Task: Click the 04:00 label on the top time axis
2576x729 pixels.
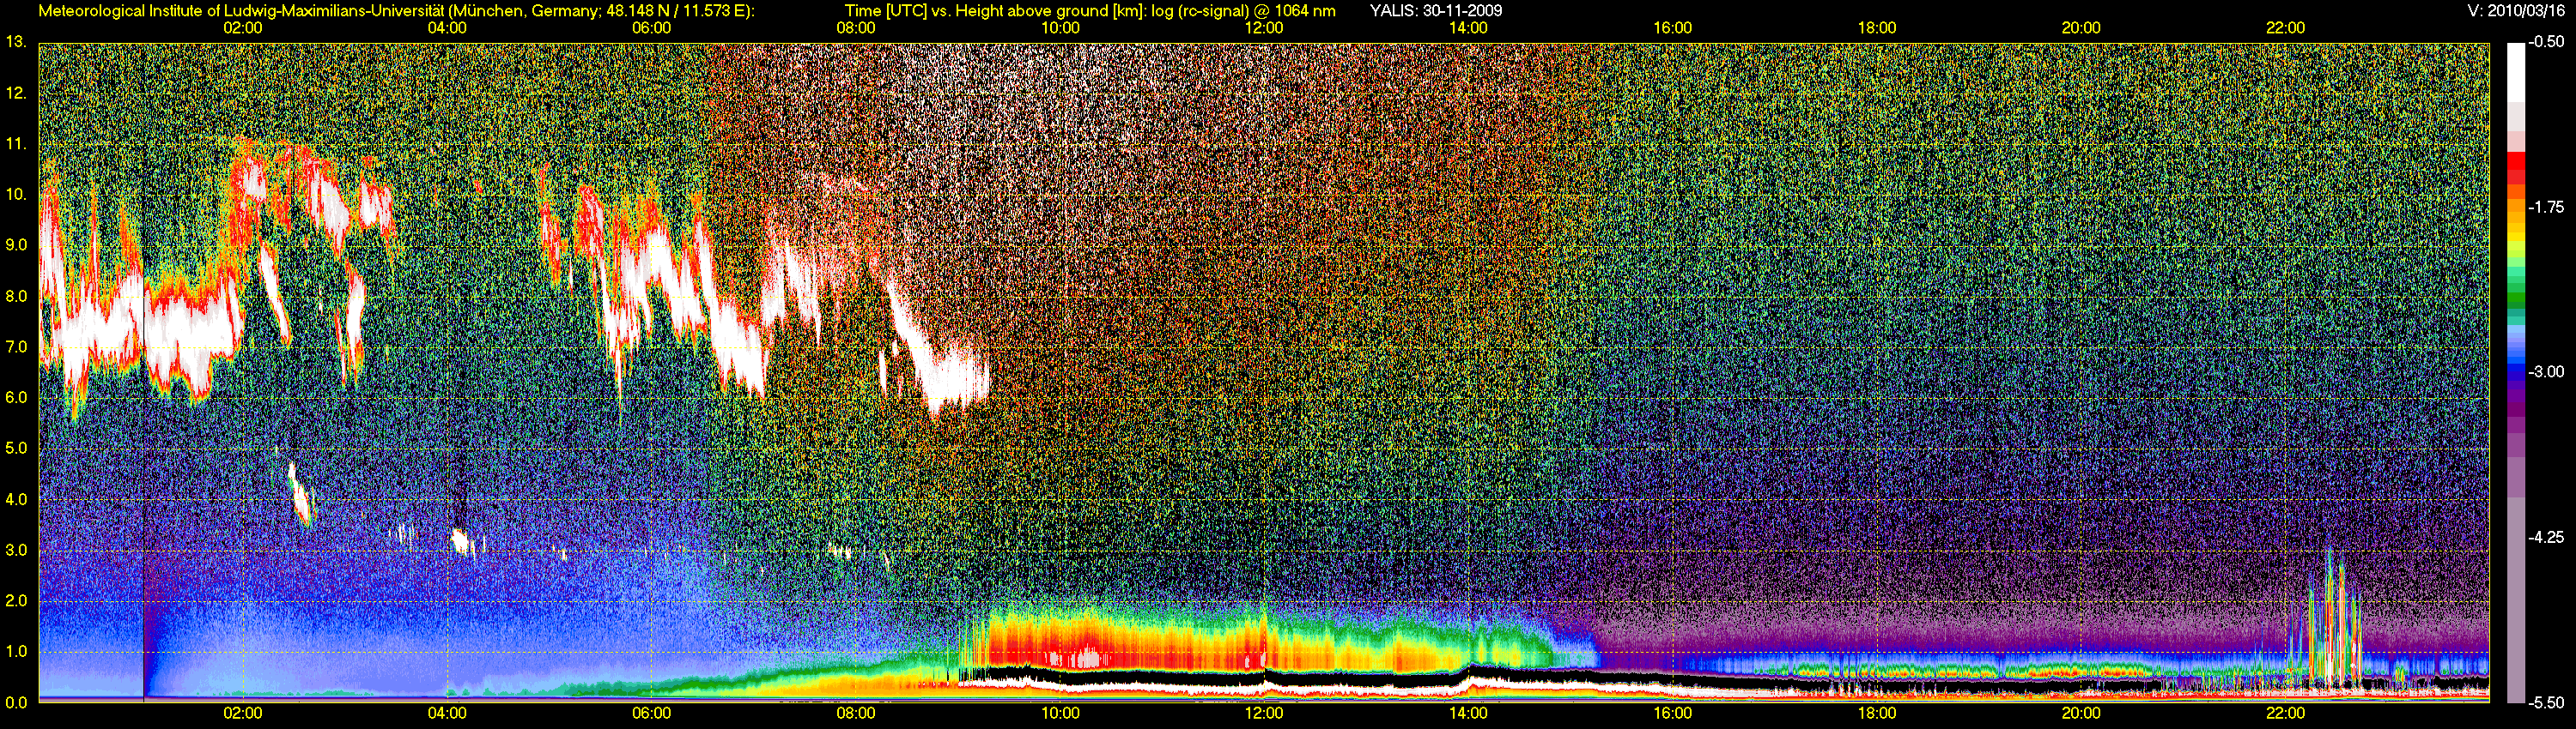Action: tap(447, 28)
